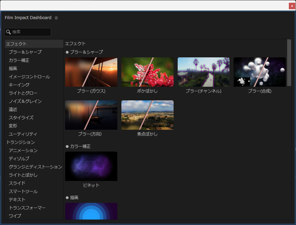Click the vertical scrollbar thumb of effects list
This screenshot has height=225, width=296.
289,62
